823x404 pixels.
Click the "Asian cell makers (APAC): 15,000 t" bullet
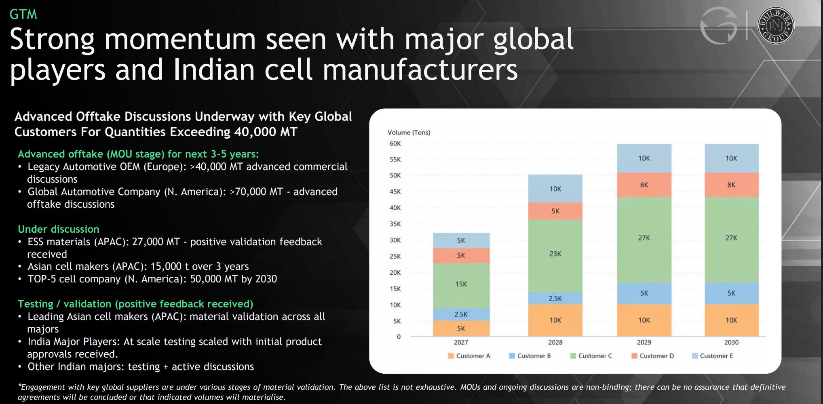coord(133,267)
